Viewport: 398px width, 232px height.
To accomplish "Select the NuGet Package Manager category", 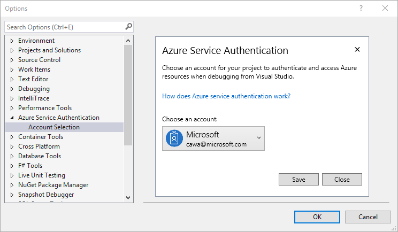I will click(x=53, y=185).
